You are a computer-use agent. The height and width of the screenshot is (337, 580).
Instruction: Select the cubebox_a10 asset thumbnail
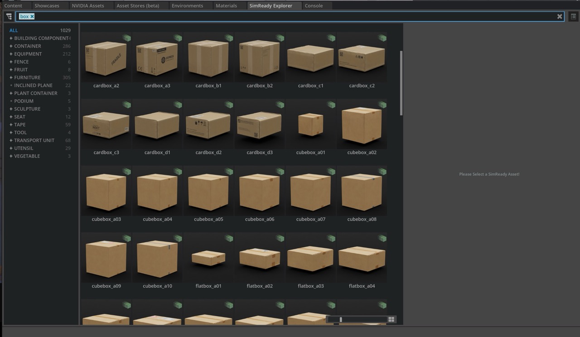[x=157, y=258]
